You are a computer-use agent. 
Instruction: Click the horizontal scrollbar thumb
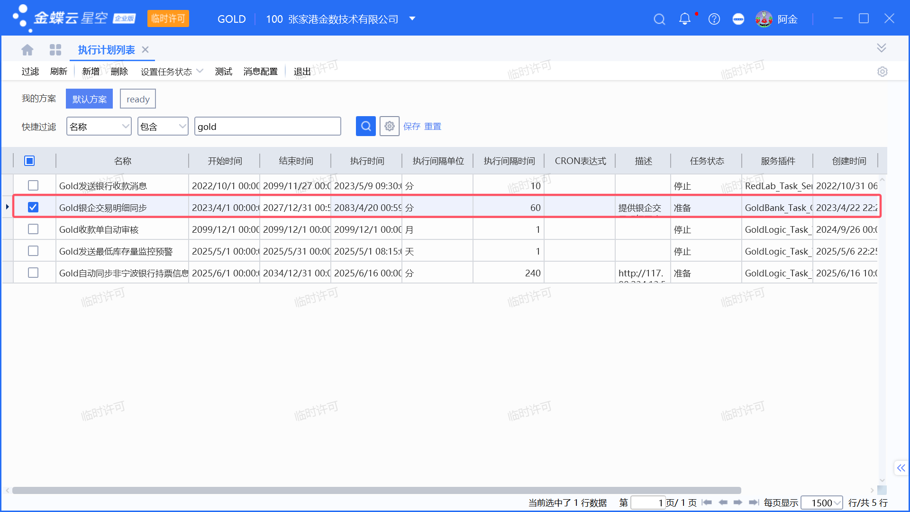click(377, 490)
